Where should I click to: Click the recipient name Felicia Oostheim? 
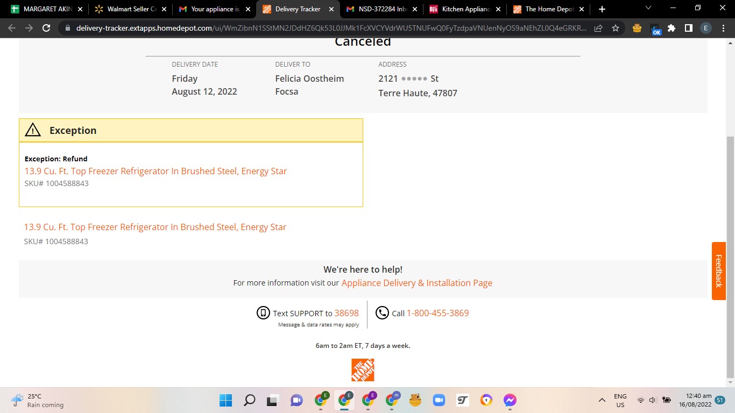pos(309,79)
